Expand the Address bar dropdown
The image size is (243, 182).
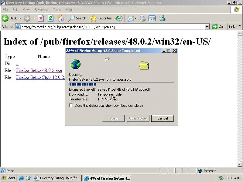coord(207,27)
